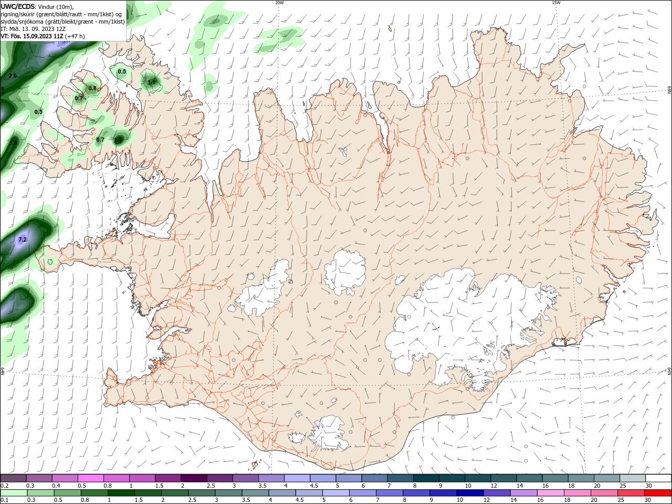Image resolution: width=672 pixels, height=504 pixels.
Task: Click the slydda/snjókoma legend description line
Action: (x=62, y=22)
